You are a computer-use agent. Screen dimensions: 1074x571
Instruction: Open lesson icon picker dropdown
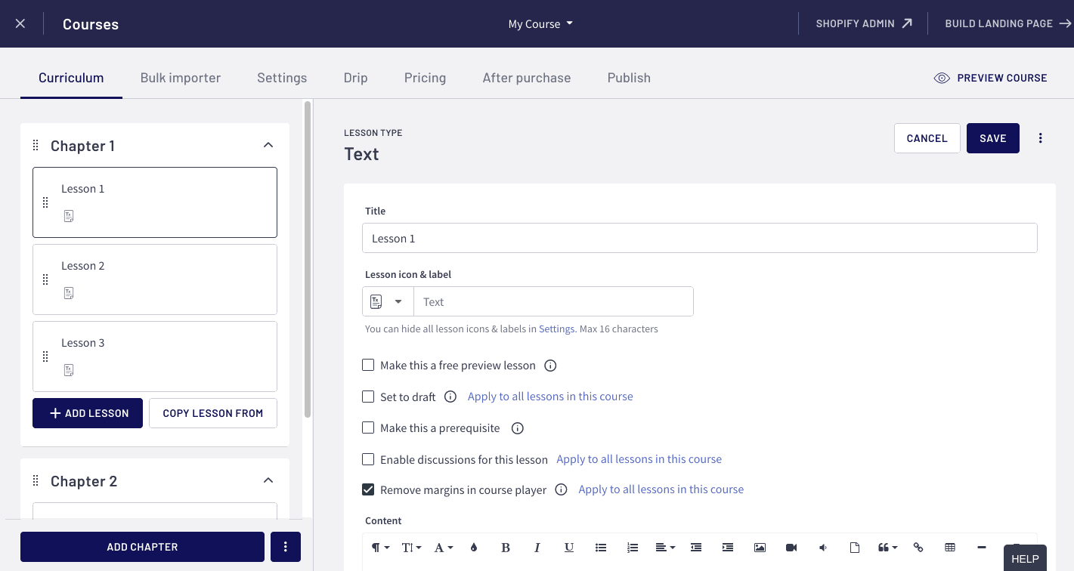click(388, 301)
